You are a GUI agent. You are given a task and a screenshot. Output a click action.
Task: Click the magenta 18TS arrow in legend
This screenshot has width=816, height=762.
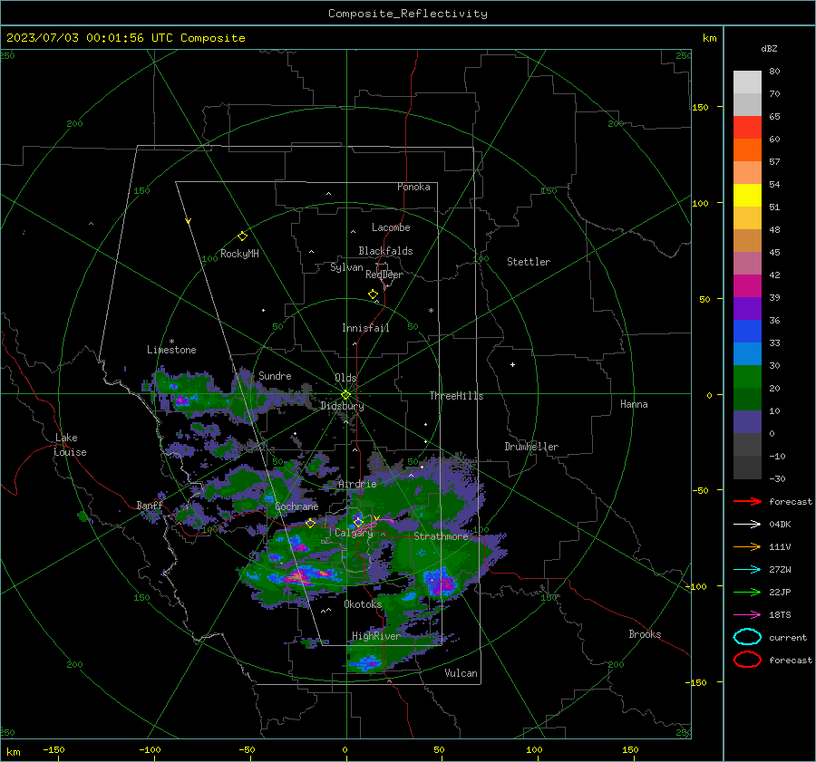pos(747,615)
